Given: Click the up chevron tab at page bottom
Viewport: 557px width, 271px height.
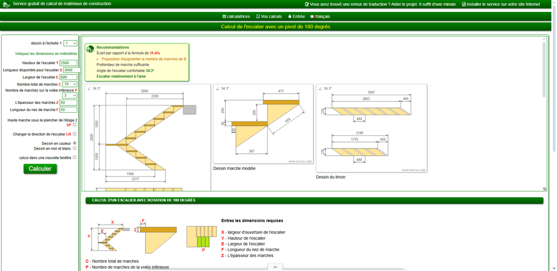Looking at the screenshot, I should (x=275, y=267).
